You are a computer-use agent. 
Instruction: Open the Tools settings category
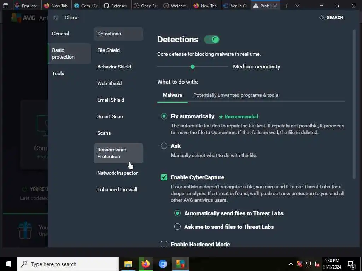coord(69,73)
